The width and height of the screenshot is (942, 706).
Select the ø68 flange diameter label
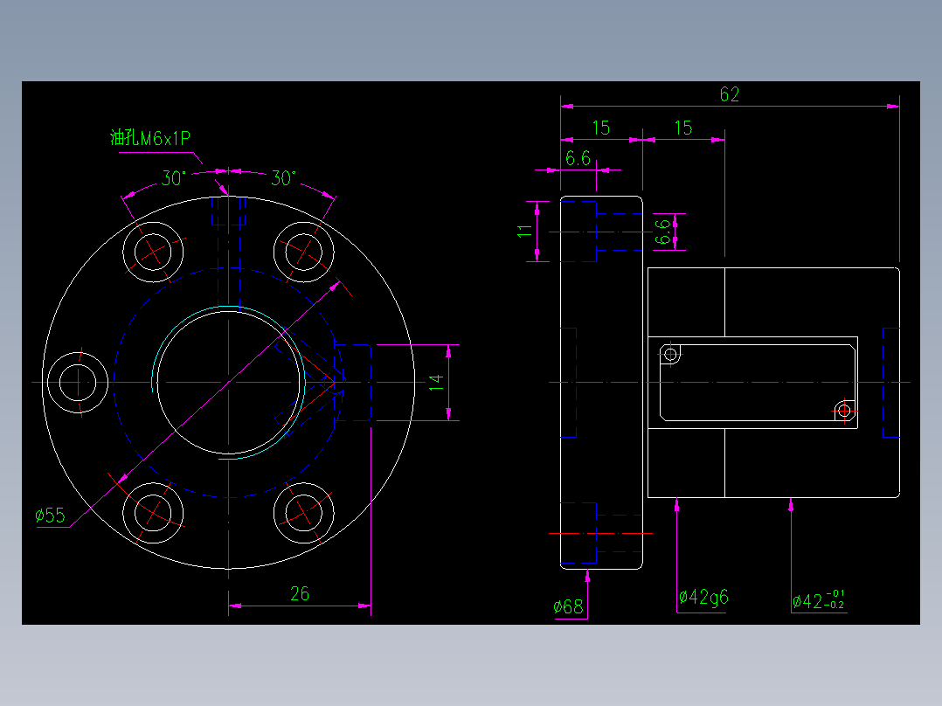tap(568, 607)
